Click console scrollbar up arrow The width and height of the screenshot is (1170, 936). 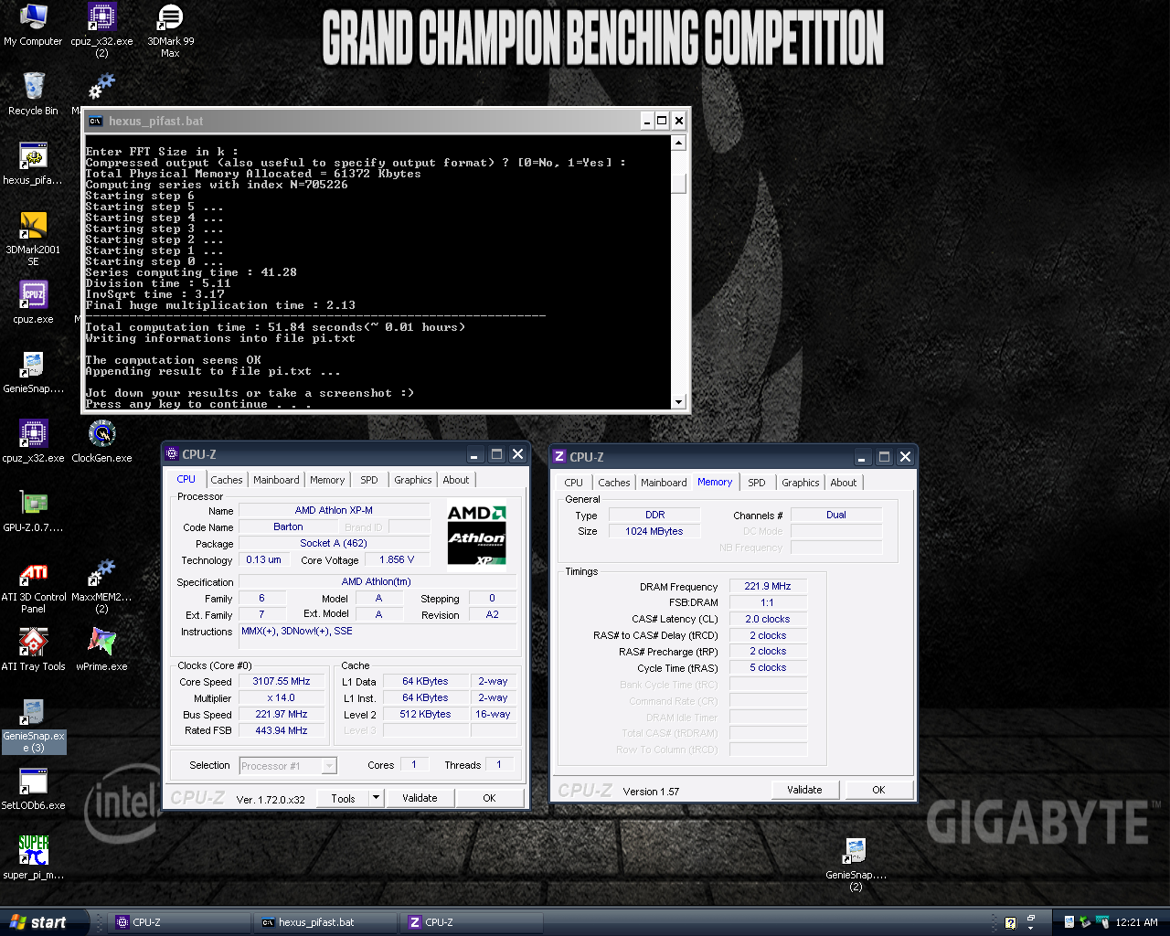[x=678, y=143]
